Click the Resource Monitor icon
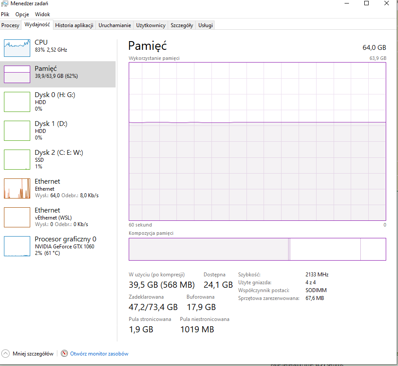This screenshot has height=366, width=398. 64,353
